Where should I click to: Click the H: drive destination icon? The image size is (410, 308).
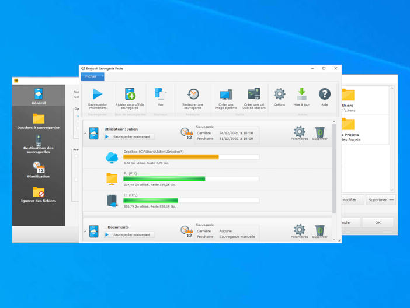pos(112,201)
